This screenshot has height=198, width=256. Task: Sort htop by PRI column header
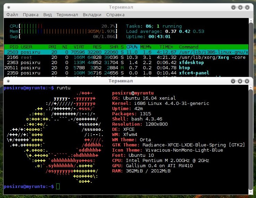point(52,47)
